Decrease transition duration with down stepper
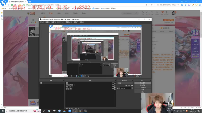Screen dimensions: 202x113 (132, 89)
